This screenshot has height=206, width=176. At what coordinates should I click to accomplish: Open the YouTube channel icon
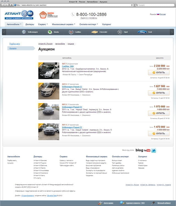(147, 151)
